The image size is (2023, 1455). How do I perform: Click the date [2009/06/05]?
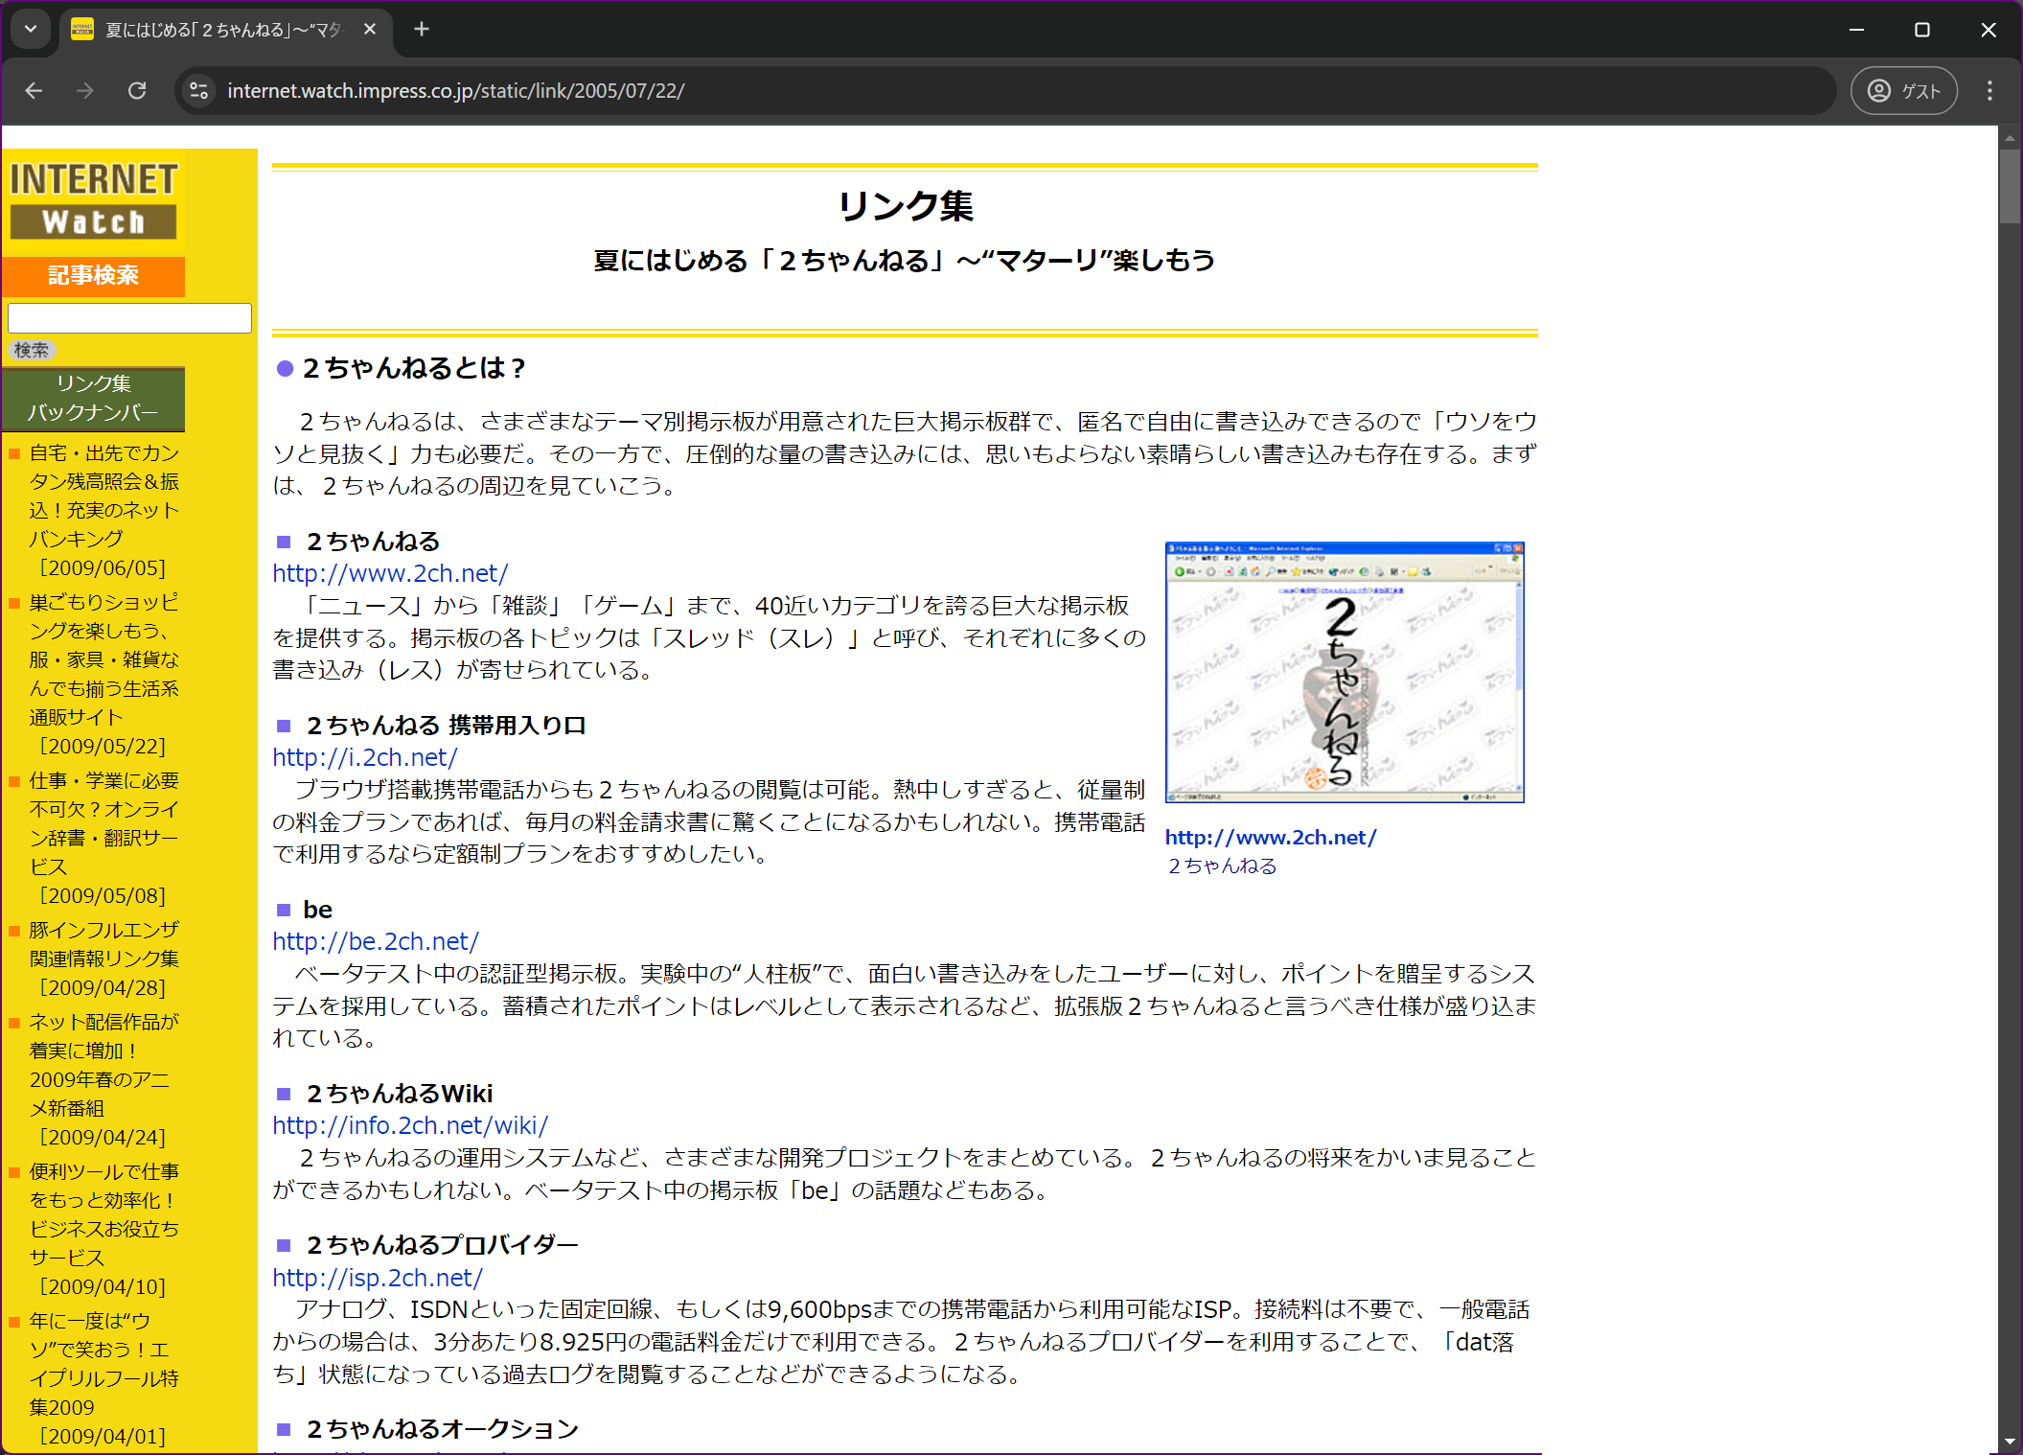(x=103, y=568)
